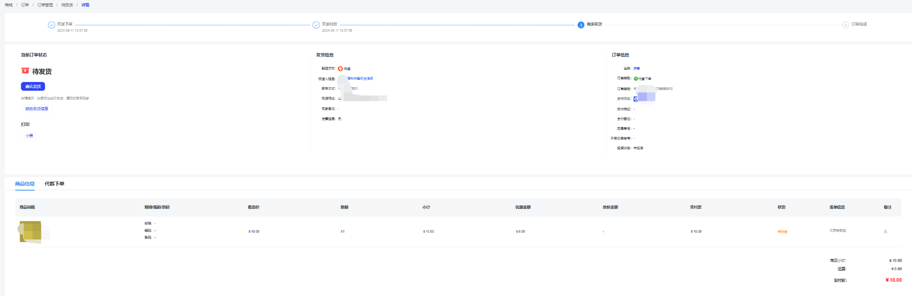
Task: Click the product thumbnail image
Action: tap(30, 232)
